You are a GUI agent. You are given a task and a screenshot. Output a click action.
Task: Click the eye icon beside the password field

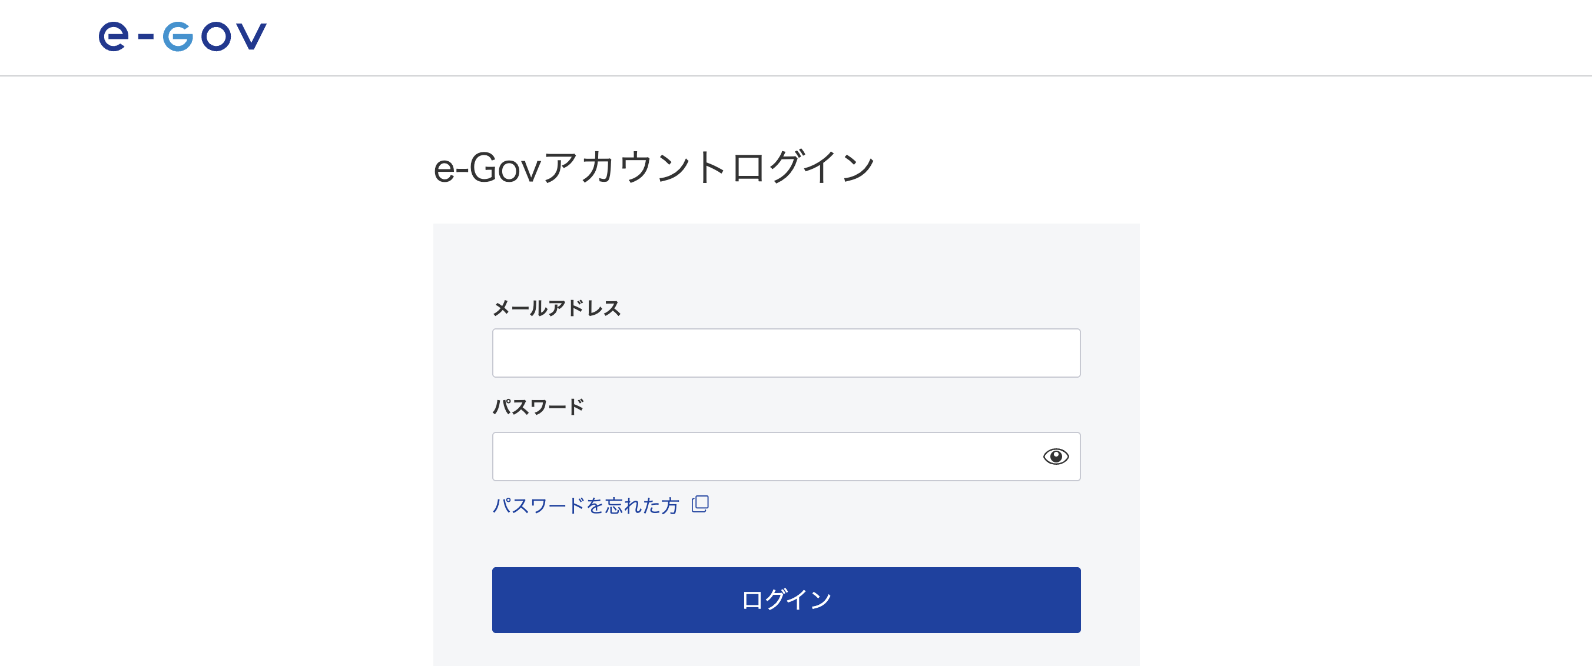(1057, 457)
